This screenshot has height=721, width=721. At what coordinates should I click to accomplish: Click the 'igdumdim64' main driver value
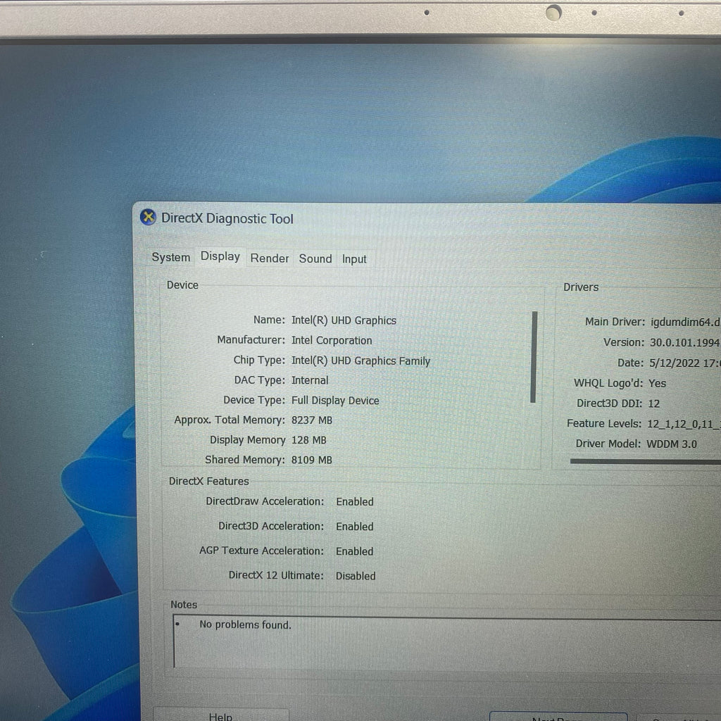click(x=685, y=322)
